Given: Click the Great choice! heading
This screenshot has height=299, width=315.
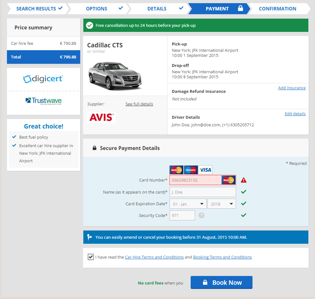Looking at the screenshot, I should pyautogui.click(x=44, y=126).
